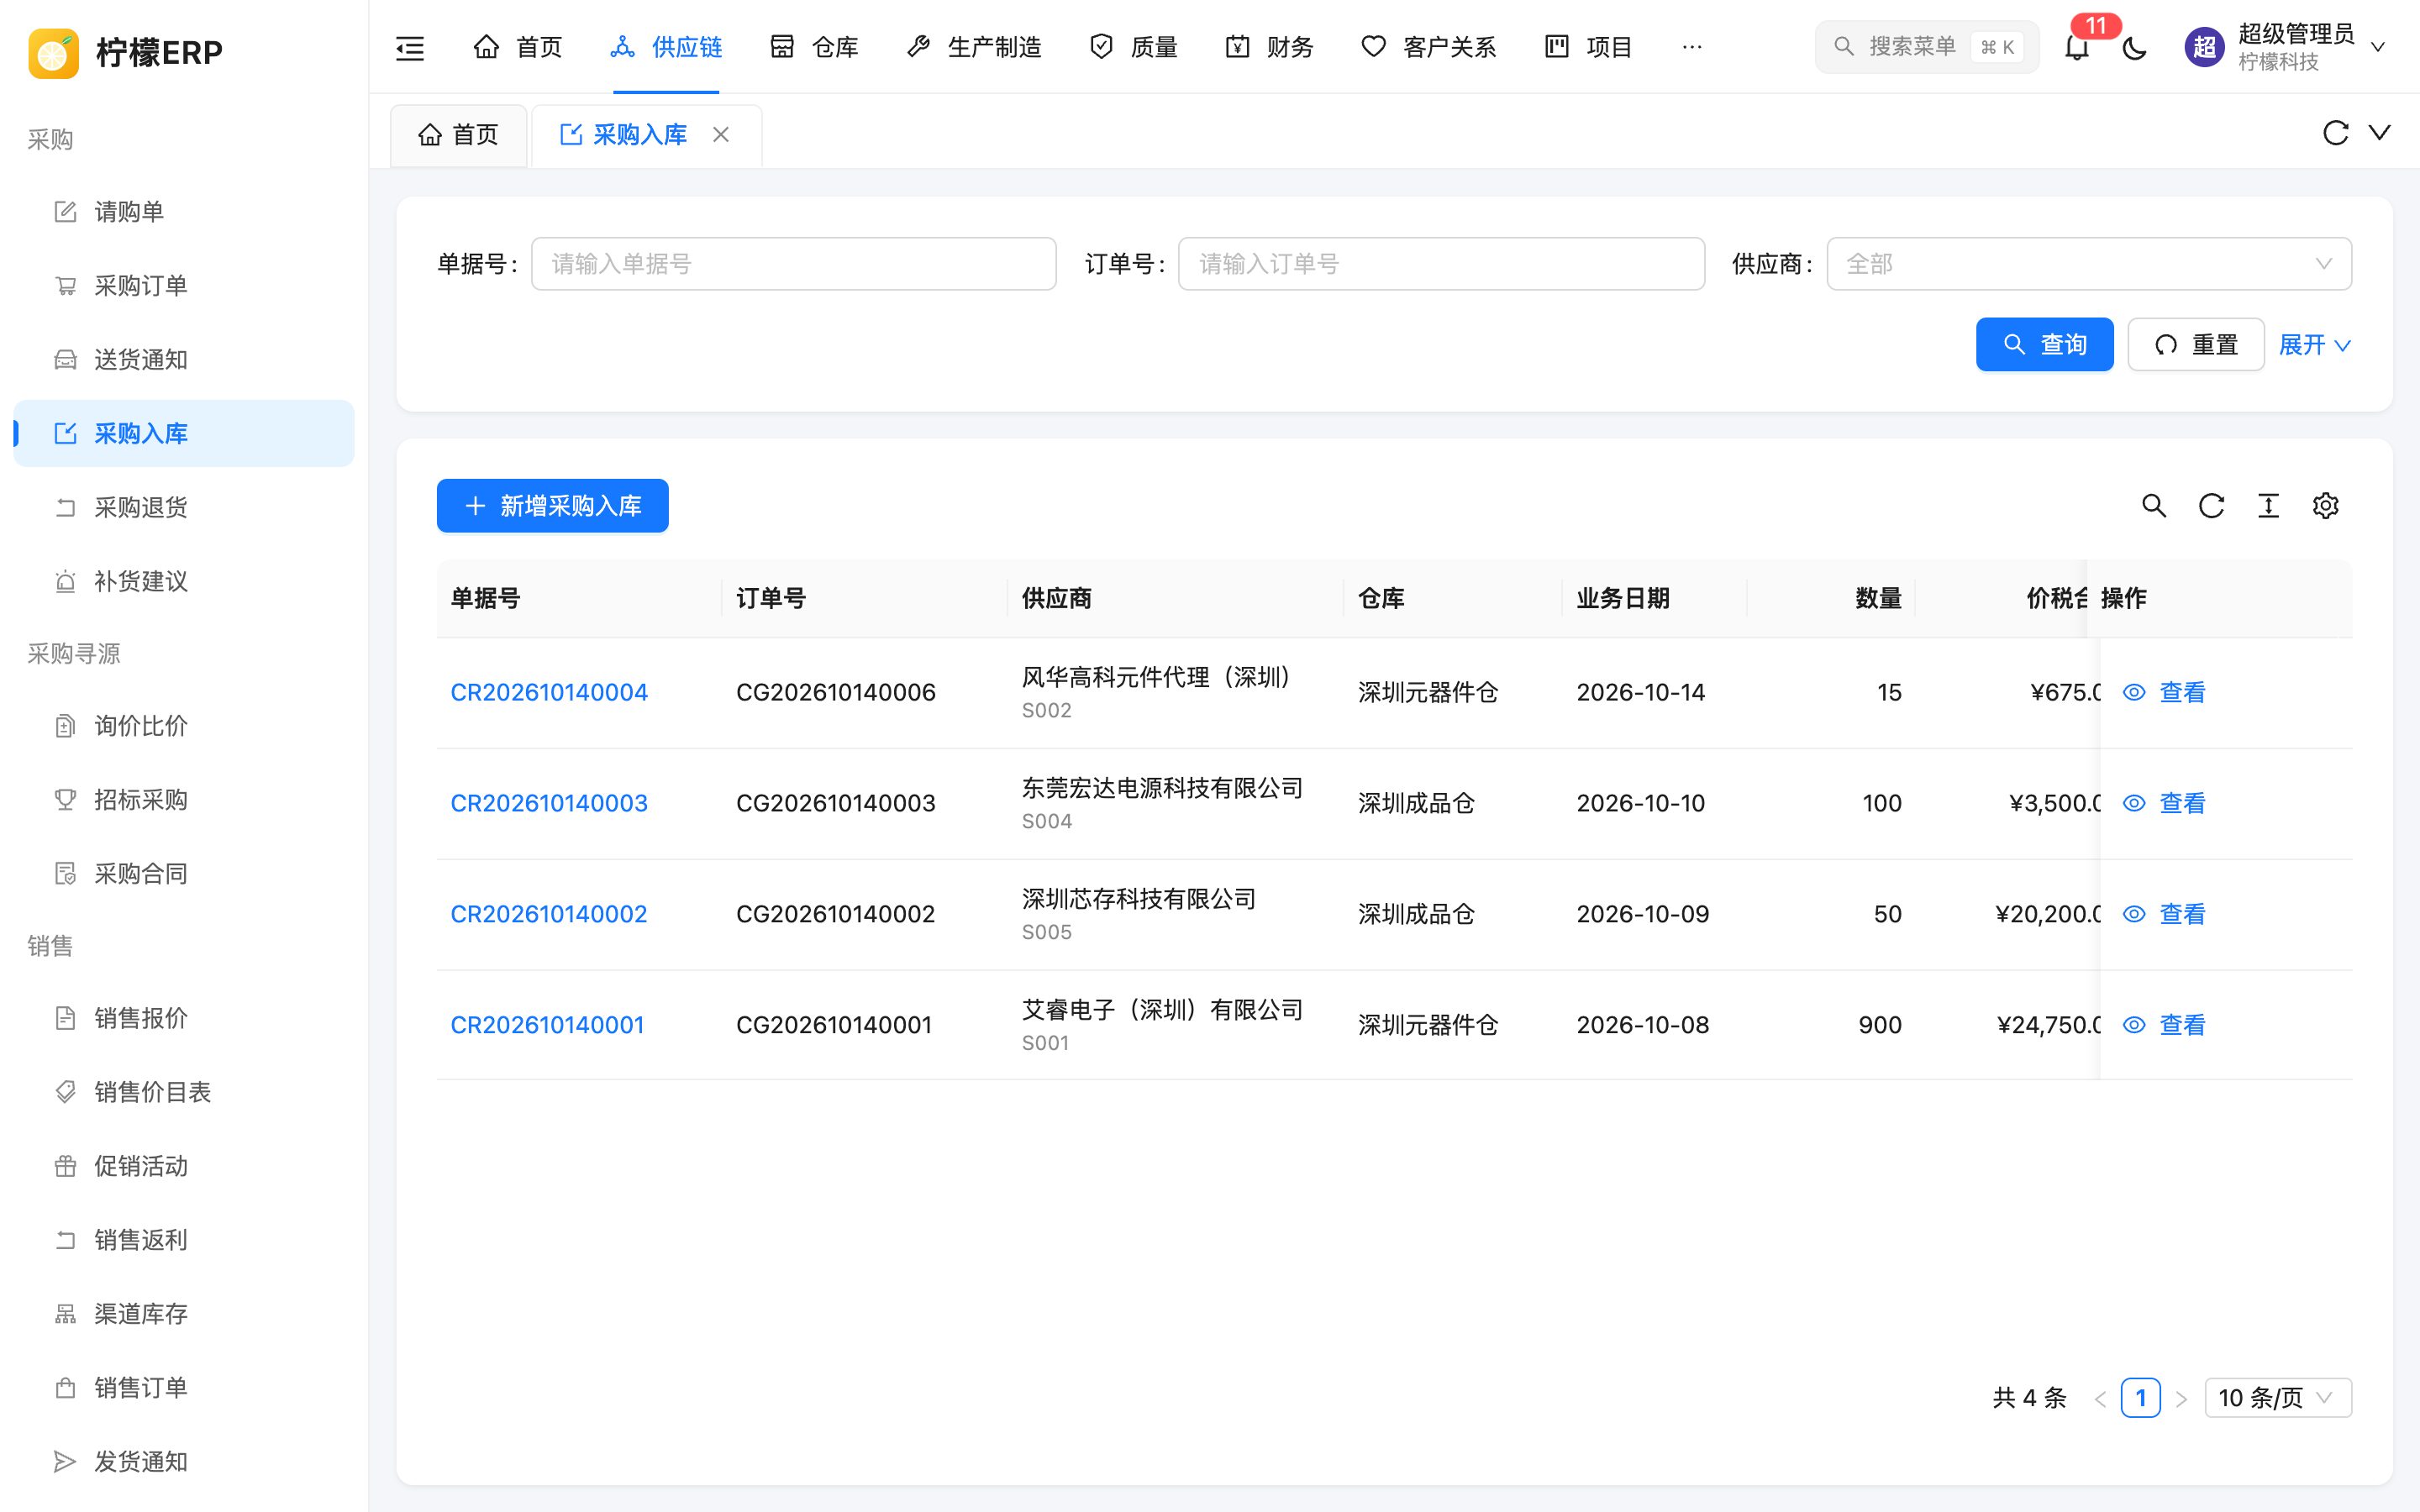Open 采购退货 in the sidebar
Viewport: 2420px width, 1512px height.
coord(184,507)
